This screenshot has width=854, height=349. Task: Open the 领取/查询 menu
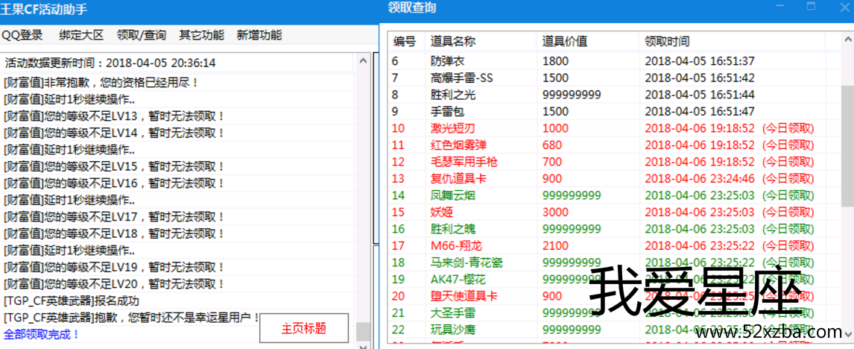click(142, 35)
